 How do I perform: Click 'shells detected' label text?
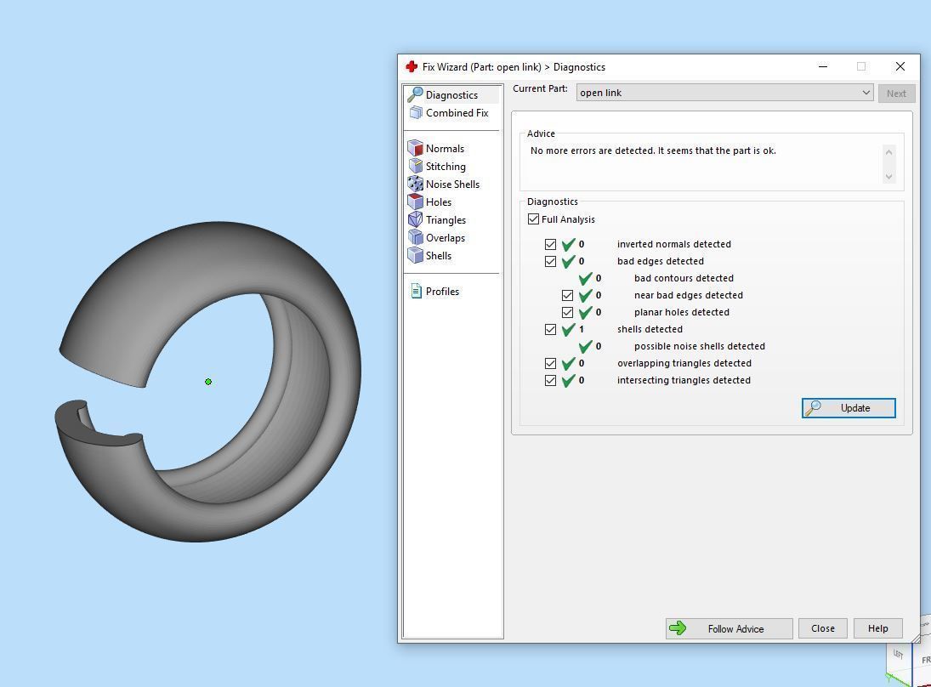coord(650,329)
